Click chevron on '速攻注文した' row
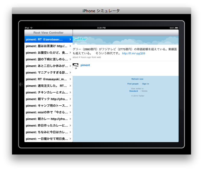203x171 pixels. tap(70, 86)
